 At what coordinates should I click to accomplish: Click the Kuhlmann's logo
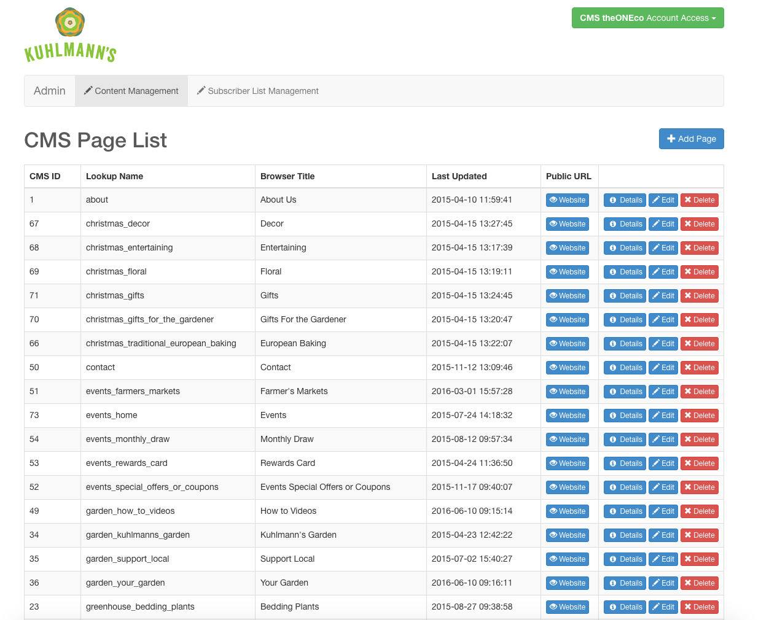point(70,35)
